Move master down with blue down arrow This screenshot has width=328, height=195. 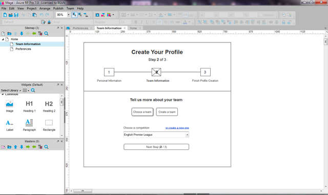coord(22,147)
